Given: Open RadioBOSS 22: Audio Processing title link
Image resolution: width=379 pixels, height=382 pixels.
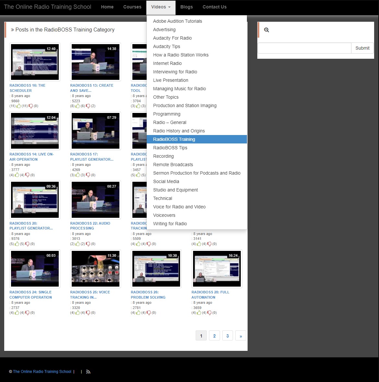Looking at the screenshot, I should coord(90,226).
